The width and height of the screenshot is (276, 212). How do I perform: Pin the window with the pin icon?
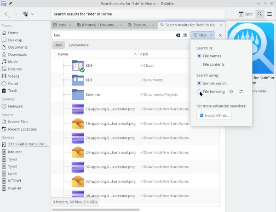pos(11,3)
